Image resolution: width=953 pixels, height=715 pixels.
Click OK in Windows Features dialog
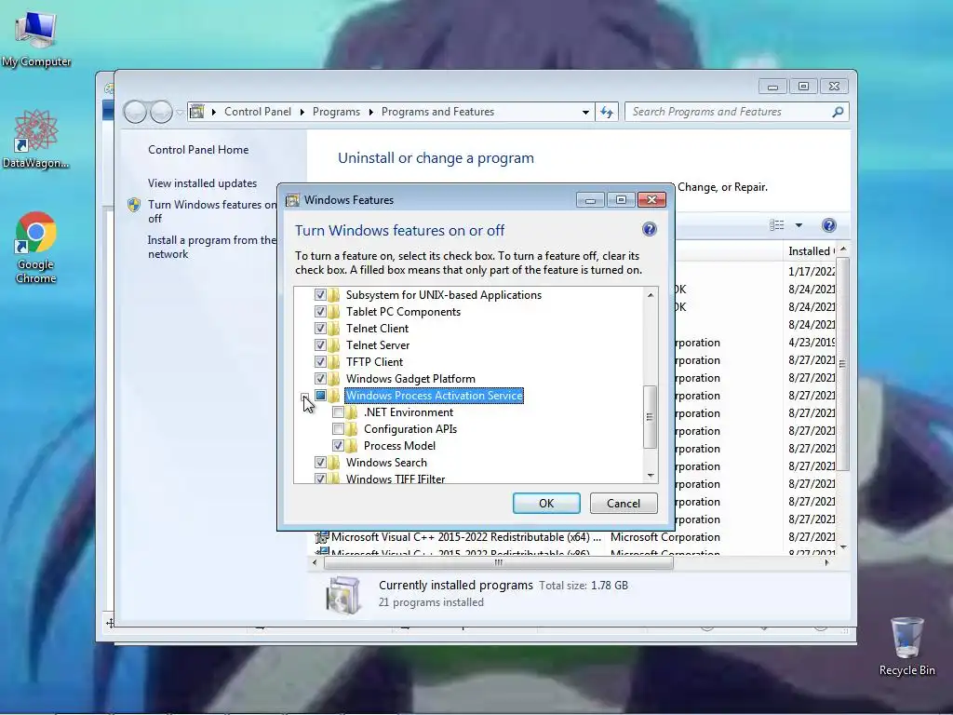tap(546, 504)
